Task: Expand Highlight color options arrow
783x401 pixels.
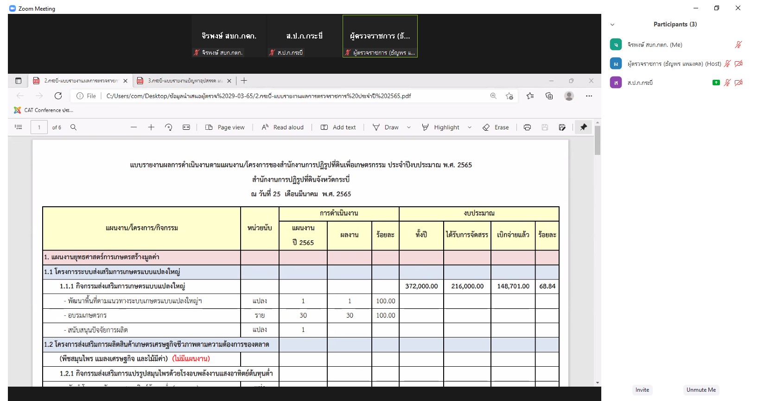Action: pyautogui.click(x=470, y=127)
